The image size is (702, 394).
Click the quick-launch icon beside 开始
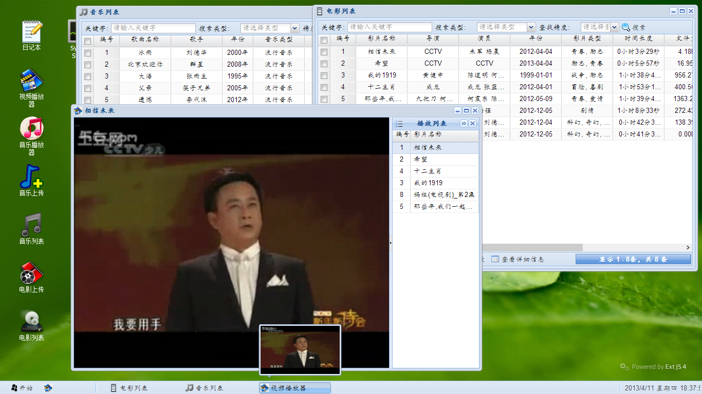tap(48, 388)
